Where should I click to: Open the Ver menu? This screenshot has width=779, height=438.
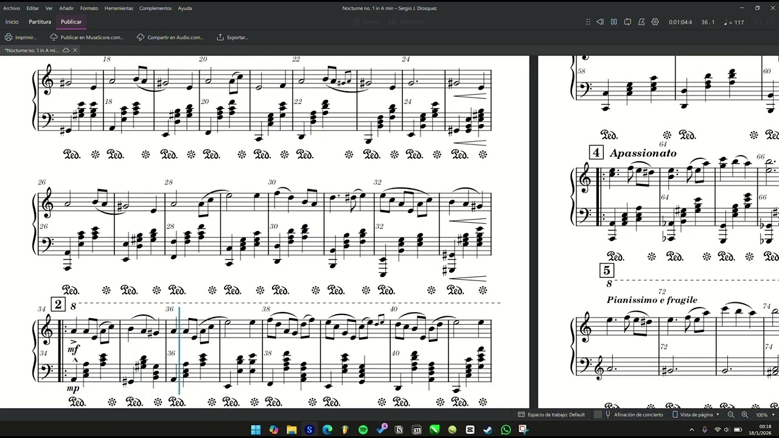(49, 8)
